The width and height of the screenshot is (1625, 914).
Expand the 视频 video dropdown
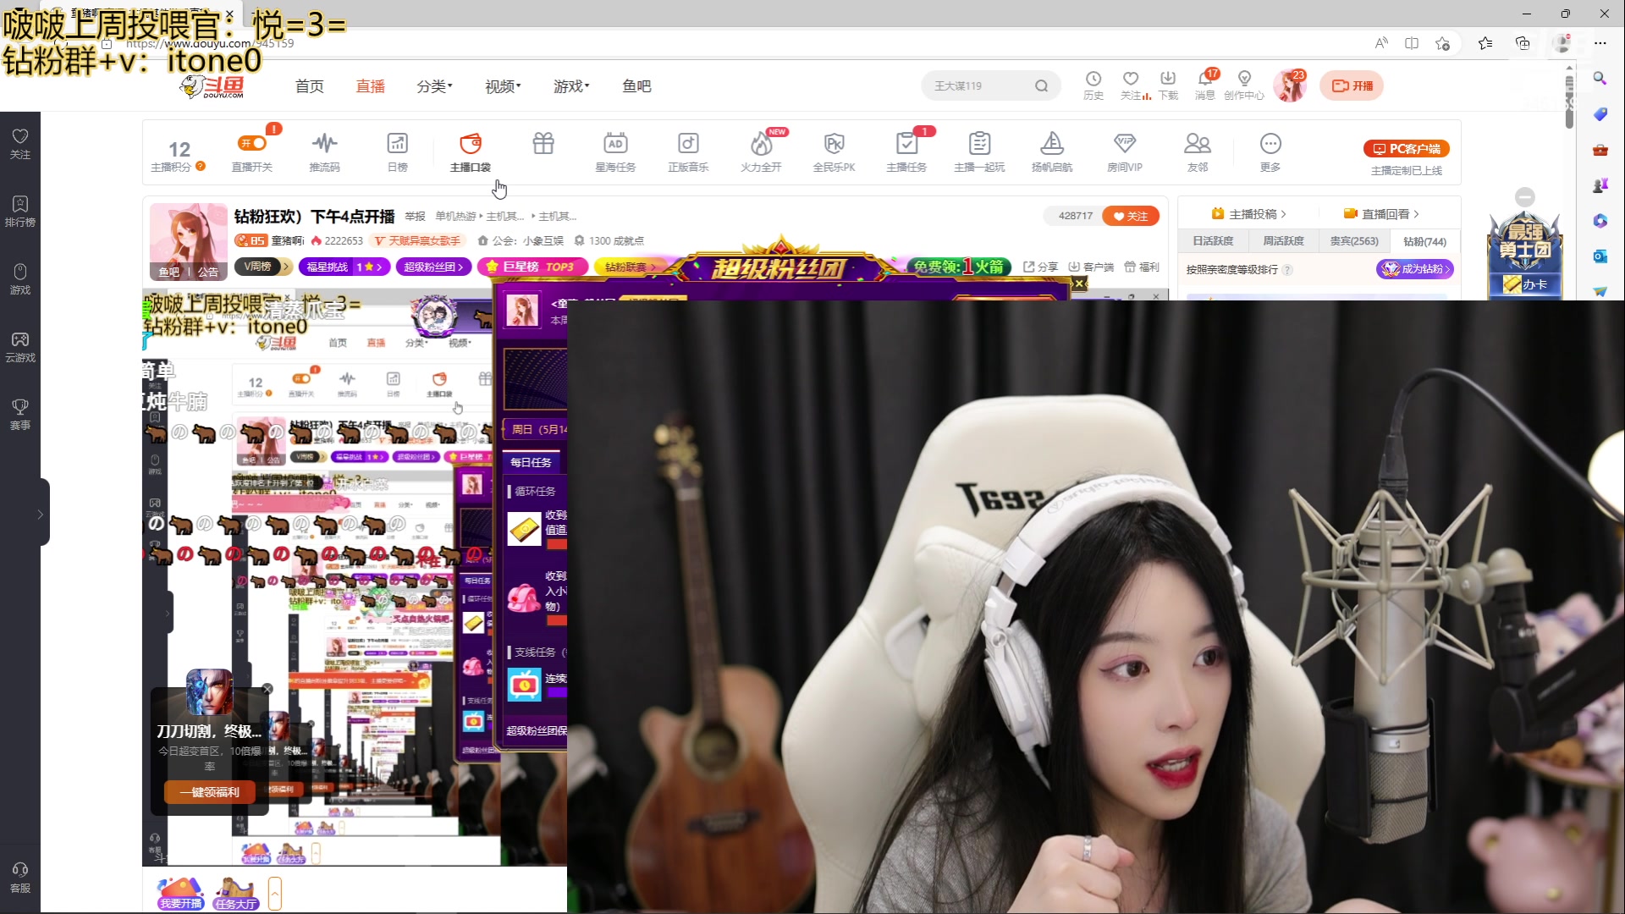pyautogui.click(x=503, y=86)
